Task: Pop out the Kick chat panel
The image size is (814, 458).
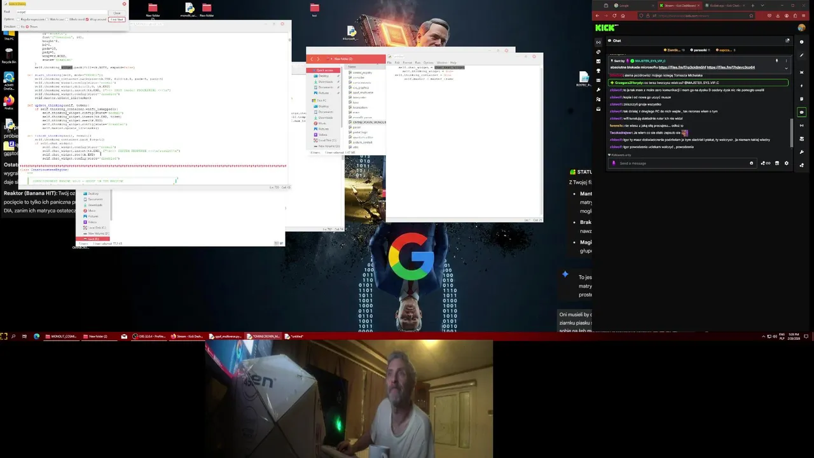Action: (787, 41)
